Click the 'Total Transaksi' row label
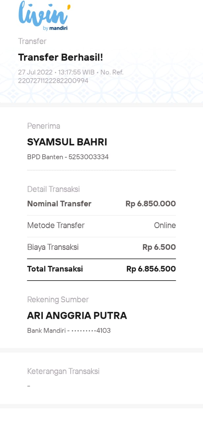This screenshot has height=422, width=203. [x=55, y=269]
